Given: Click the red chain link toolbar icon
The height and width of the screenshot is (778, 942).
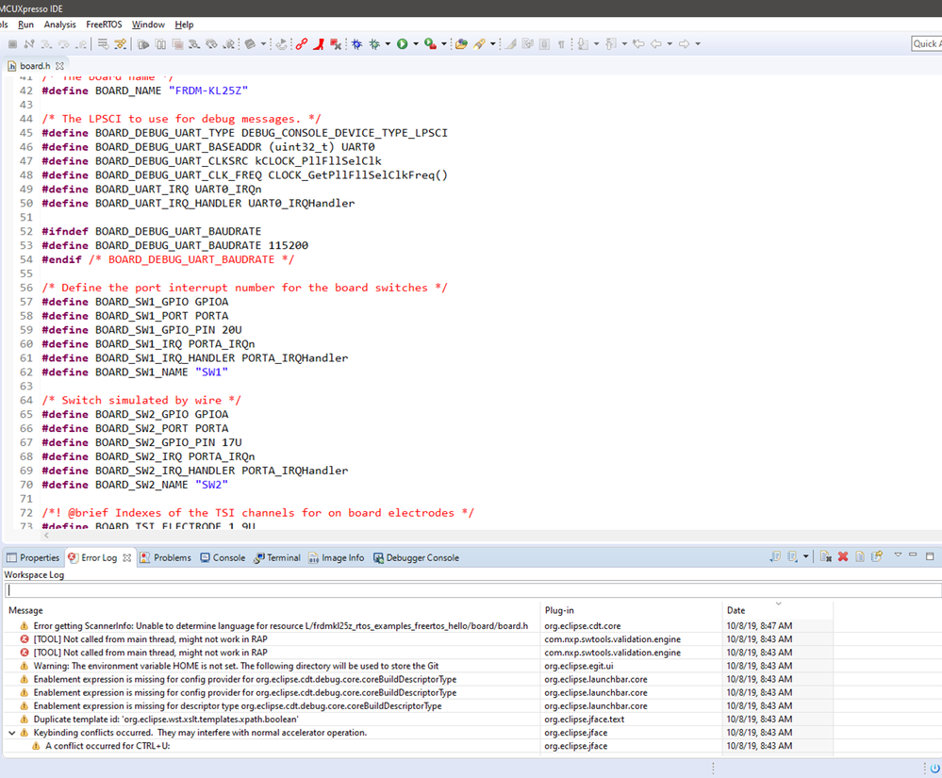Looking at the screenshot, I should (302, 44).
